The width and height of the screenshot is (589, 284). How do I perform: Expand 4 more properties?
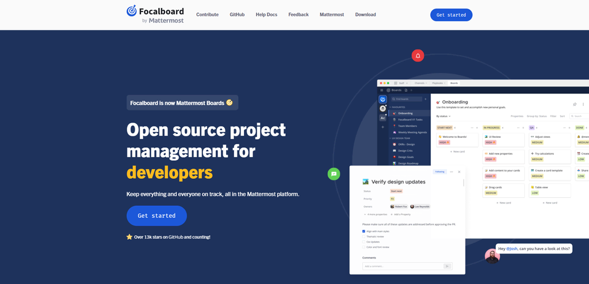(x=375, y=214)
